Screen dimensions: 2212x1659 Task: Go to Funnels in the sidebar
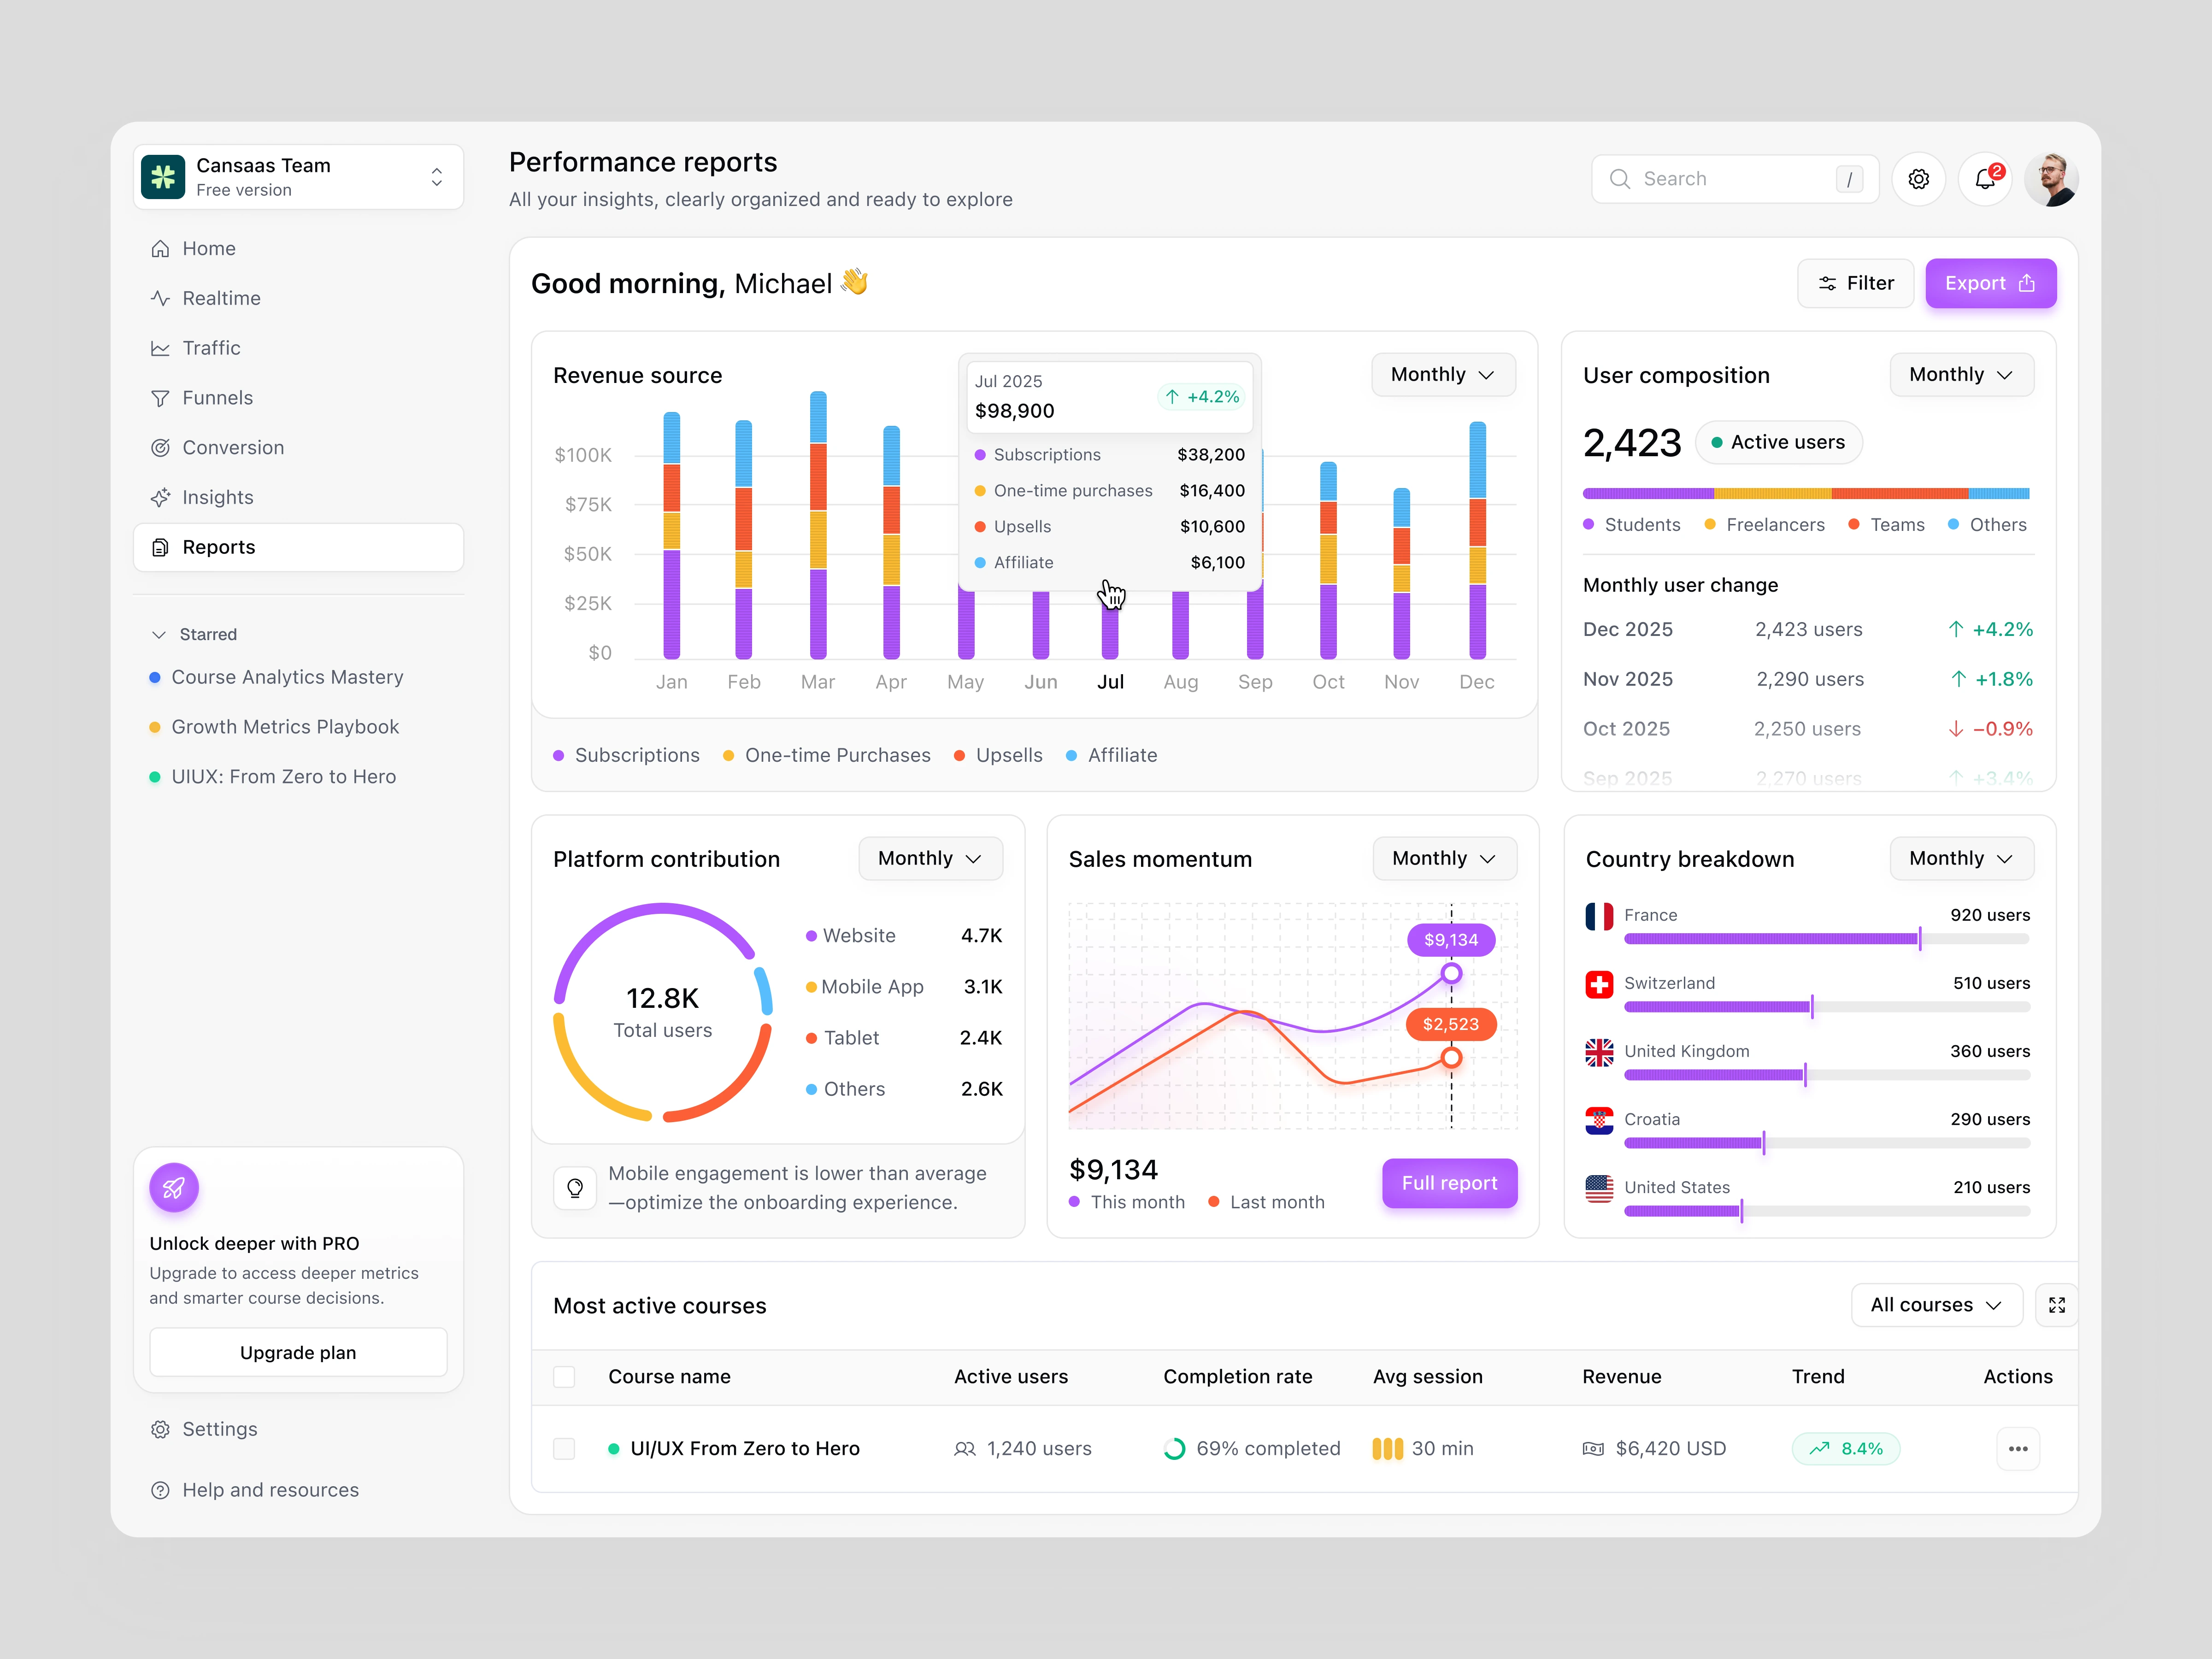217,398
